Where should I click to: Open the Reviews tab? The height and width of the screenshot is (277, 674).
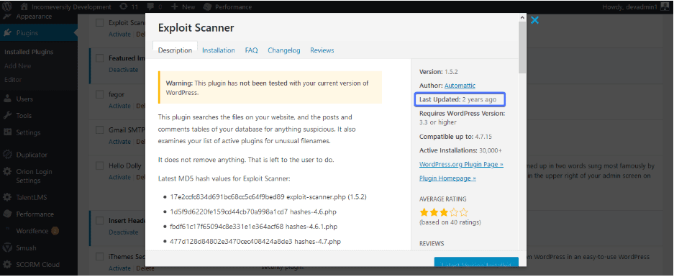[322, 50]
